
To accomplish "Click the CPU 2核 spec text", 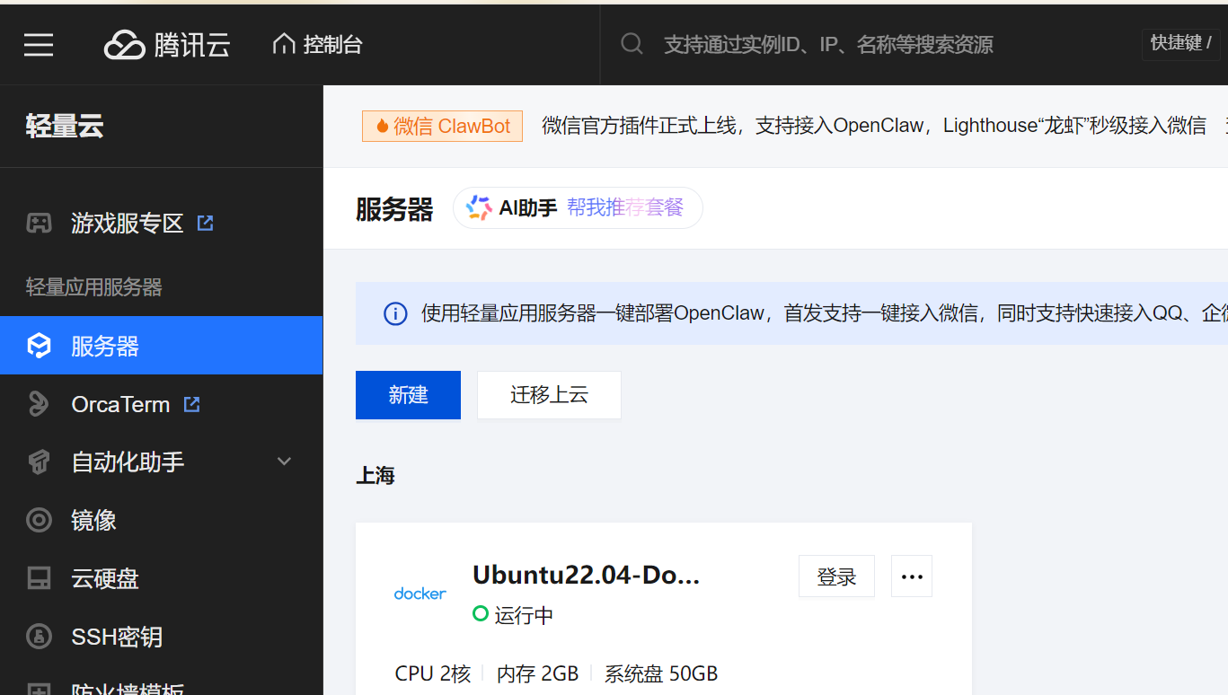I will 433,673.
